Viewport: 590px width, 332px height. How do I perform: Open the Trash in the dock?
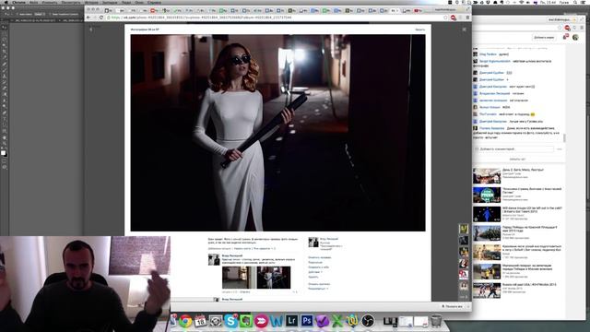(x=436, y=321)
